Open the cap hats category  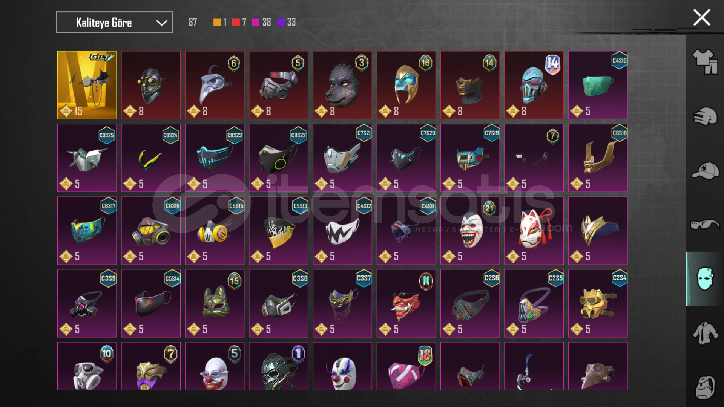click(705, 171)
